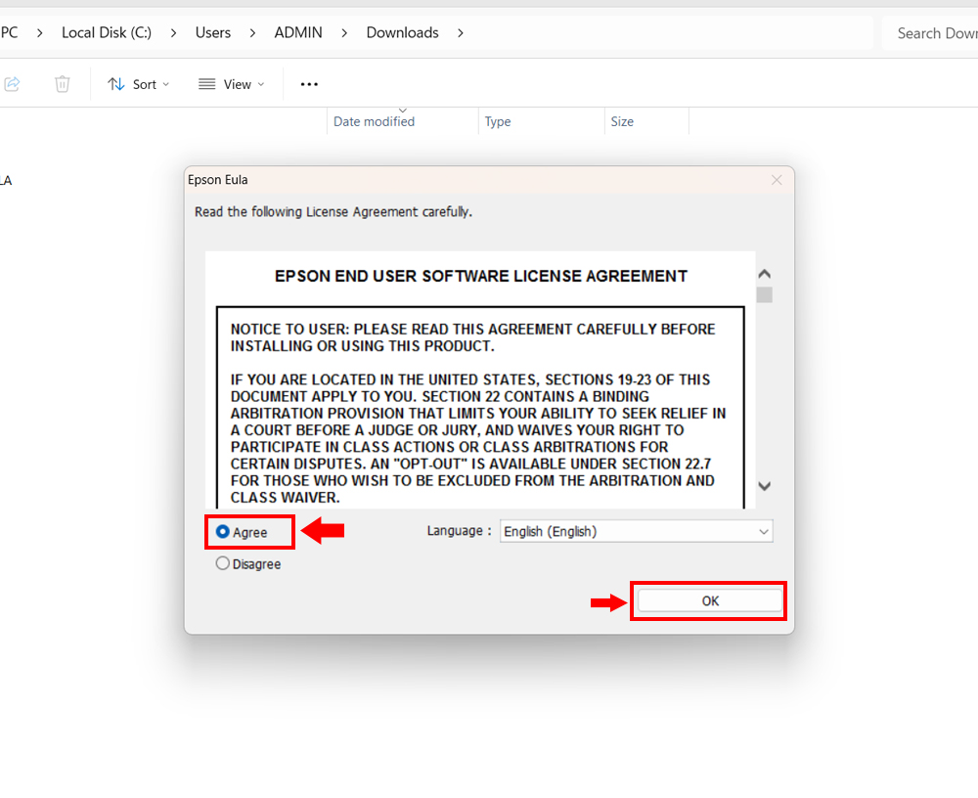Sort by Size column header
The image size is (978, 798).
point(646,121)
